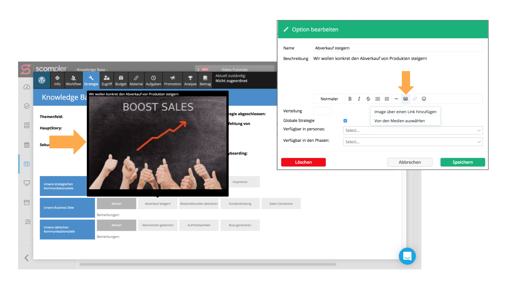Insert a numbered list
The image size is (506, 285).
point(387,99)
